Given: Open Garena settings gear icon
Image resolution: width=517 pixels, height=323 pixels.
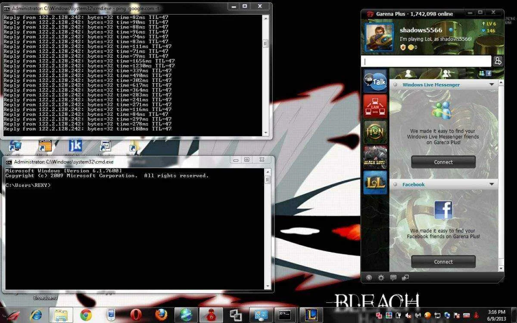Looking at the screenshot, I should pos(381,278).
